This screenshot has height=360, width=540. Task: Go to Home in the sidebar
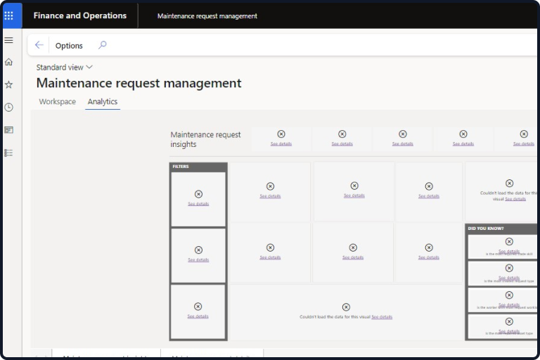pos(8,62)
